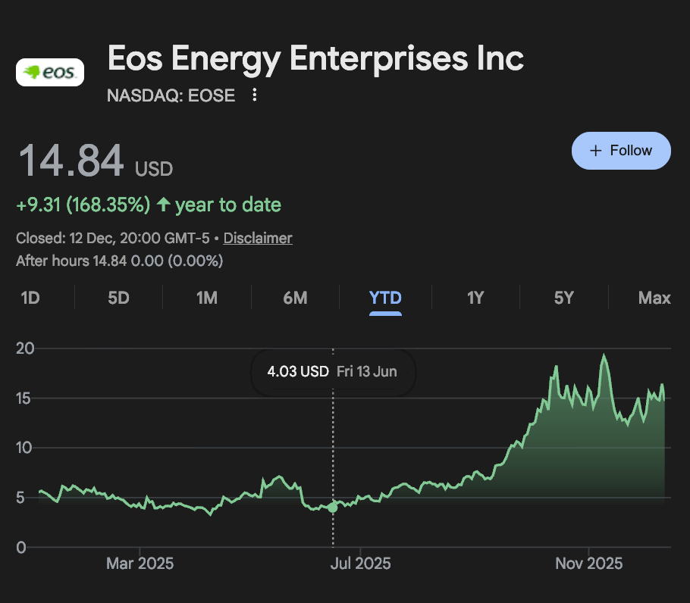Switch to the 6M time range

tap(295, 298)
